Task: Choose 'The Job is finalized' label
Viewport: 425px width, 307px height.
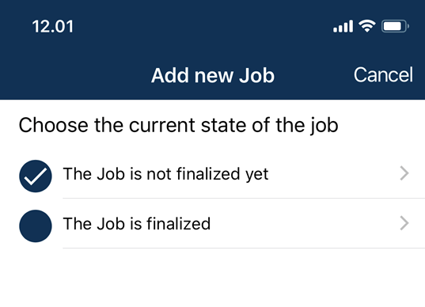Action: (137, 224)
